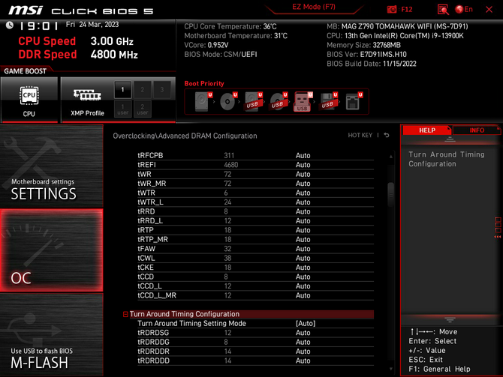This screenshot has height=377, width=503.
Task: Go back using the return arrow icon
Action: [387, 135]
